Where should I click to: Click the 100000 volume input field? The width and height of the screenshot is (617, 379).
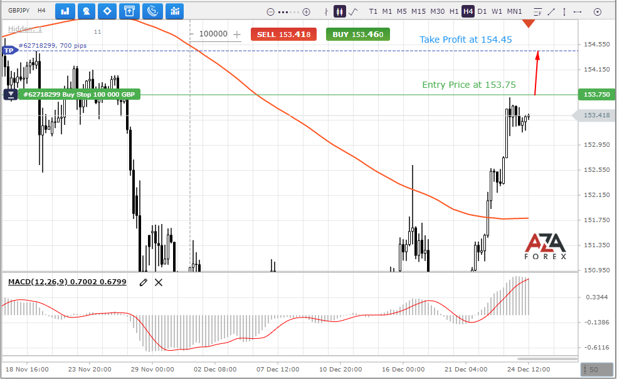click(213, 34)
